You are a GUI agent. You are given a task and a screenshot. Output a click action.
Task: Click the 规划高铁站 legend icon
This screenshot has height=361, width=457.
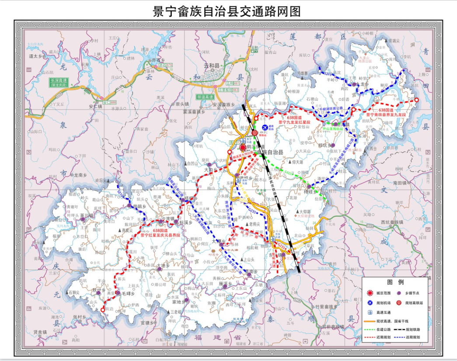(x=399, y=303)
